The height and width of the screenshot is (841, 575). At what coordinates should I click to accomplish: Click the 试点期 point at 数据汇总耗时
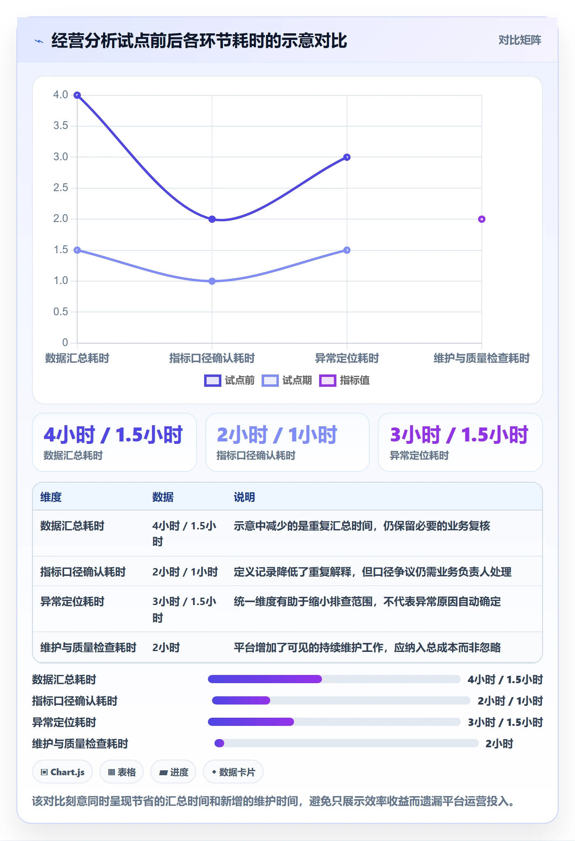pyautogui.click(x=77, y=250)
